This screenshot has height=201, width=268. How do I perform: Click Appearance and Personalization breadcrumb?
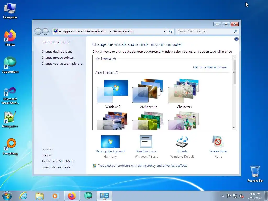(85, 31)
